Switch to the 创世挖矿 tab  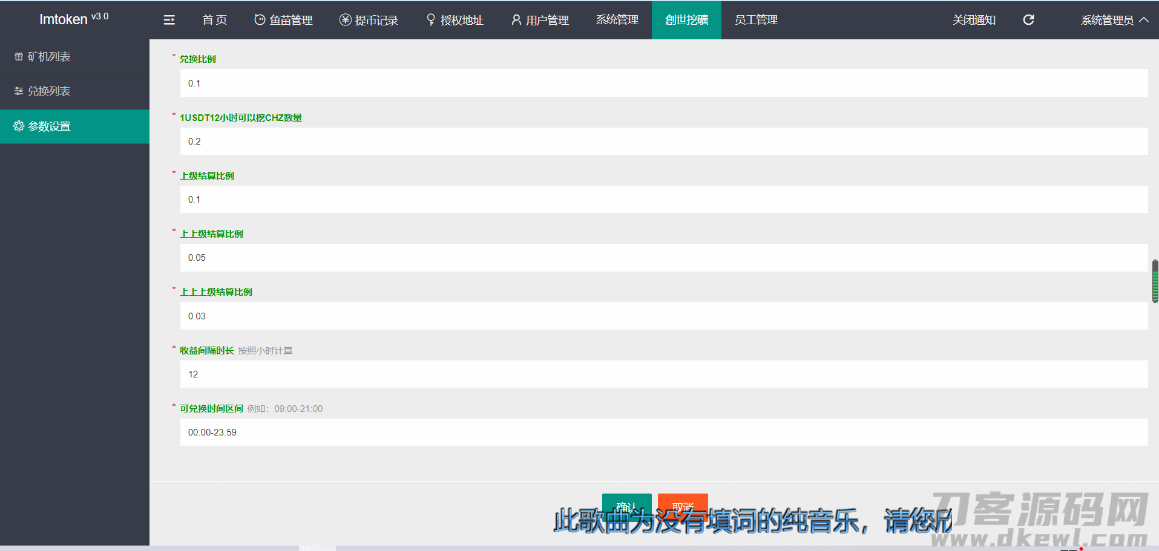point(686,20)
